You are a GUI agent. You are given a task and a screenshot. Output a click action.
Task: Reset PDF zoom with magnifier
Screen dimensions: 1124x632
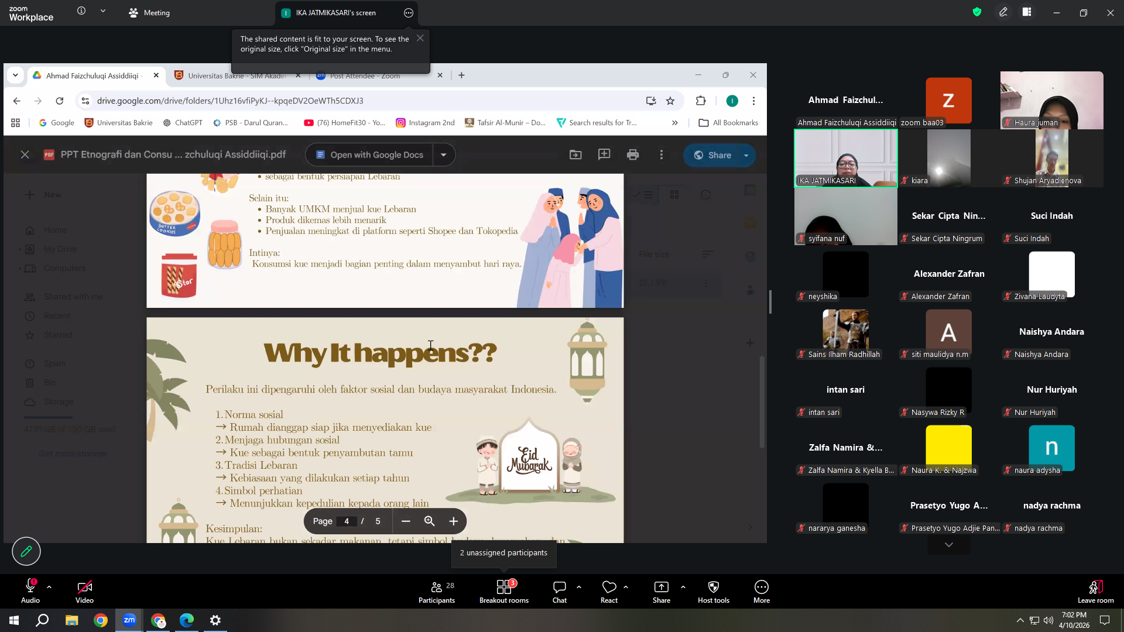(430, 521)
